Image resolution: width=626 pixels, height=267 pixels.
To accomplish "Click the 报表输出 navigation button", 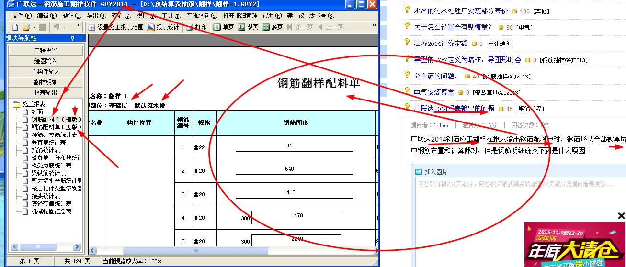I will tap(46, 92).
